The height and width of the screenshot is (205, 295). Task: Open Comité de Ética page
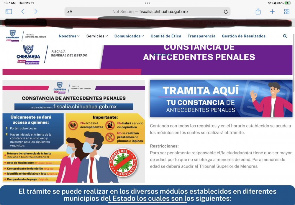(165, 36)
